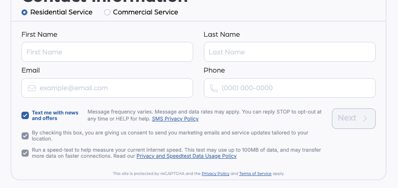398x188 pixels.
Task: Open the reCAPTCHA Privacy Policy link
Action: point(216,174)
